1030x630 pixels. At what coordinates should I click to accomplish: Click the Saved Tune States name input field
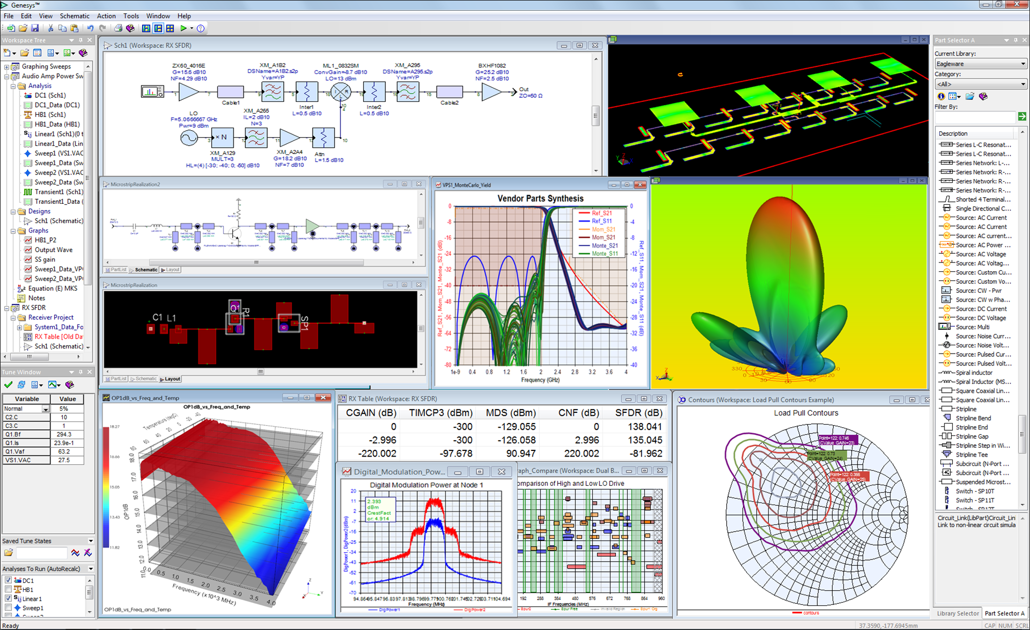(x=41, y=553)
